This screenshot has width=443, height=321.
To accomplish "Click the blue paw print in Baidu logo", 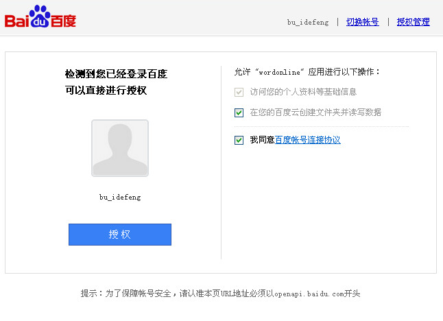I will (40, 14).
